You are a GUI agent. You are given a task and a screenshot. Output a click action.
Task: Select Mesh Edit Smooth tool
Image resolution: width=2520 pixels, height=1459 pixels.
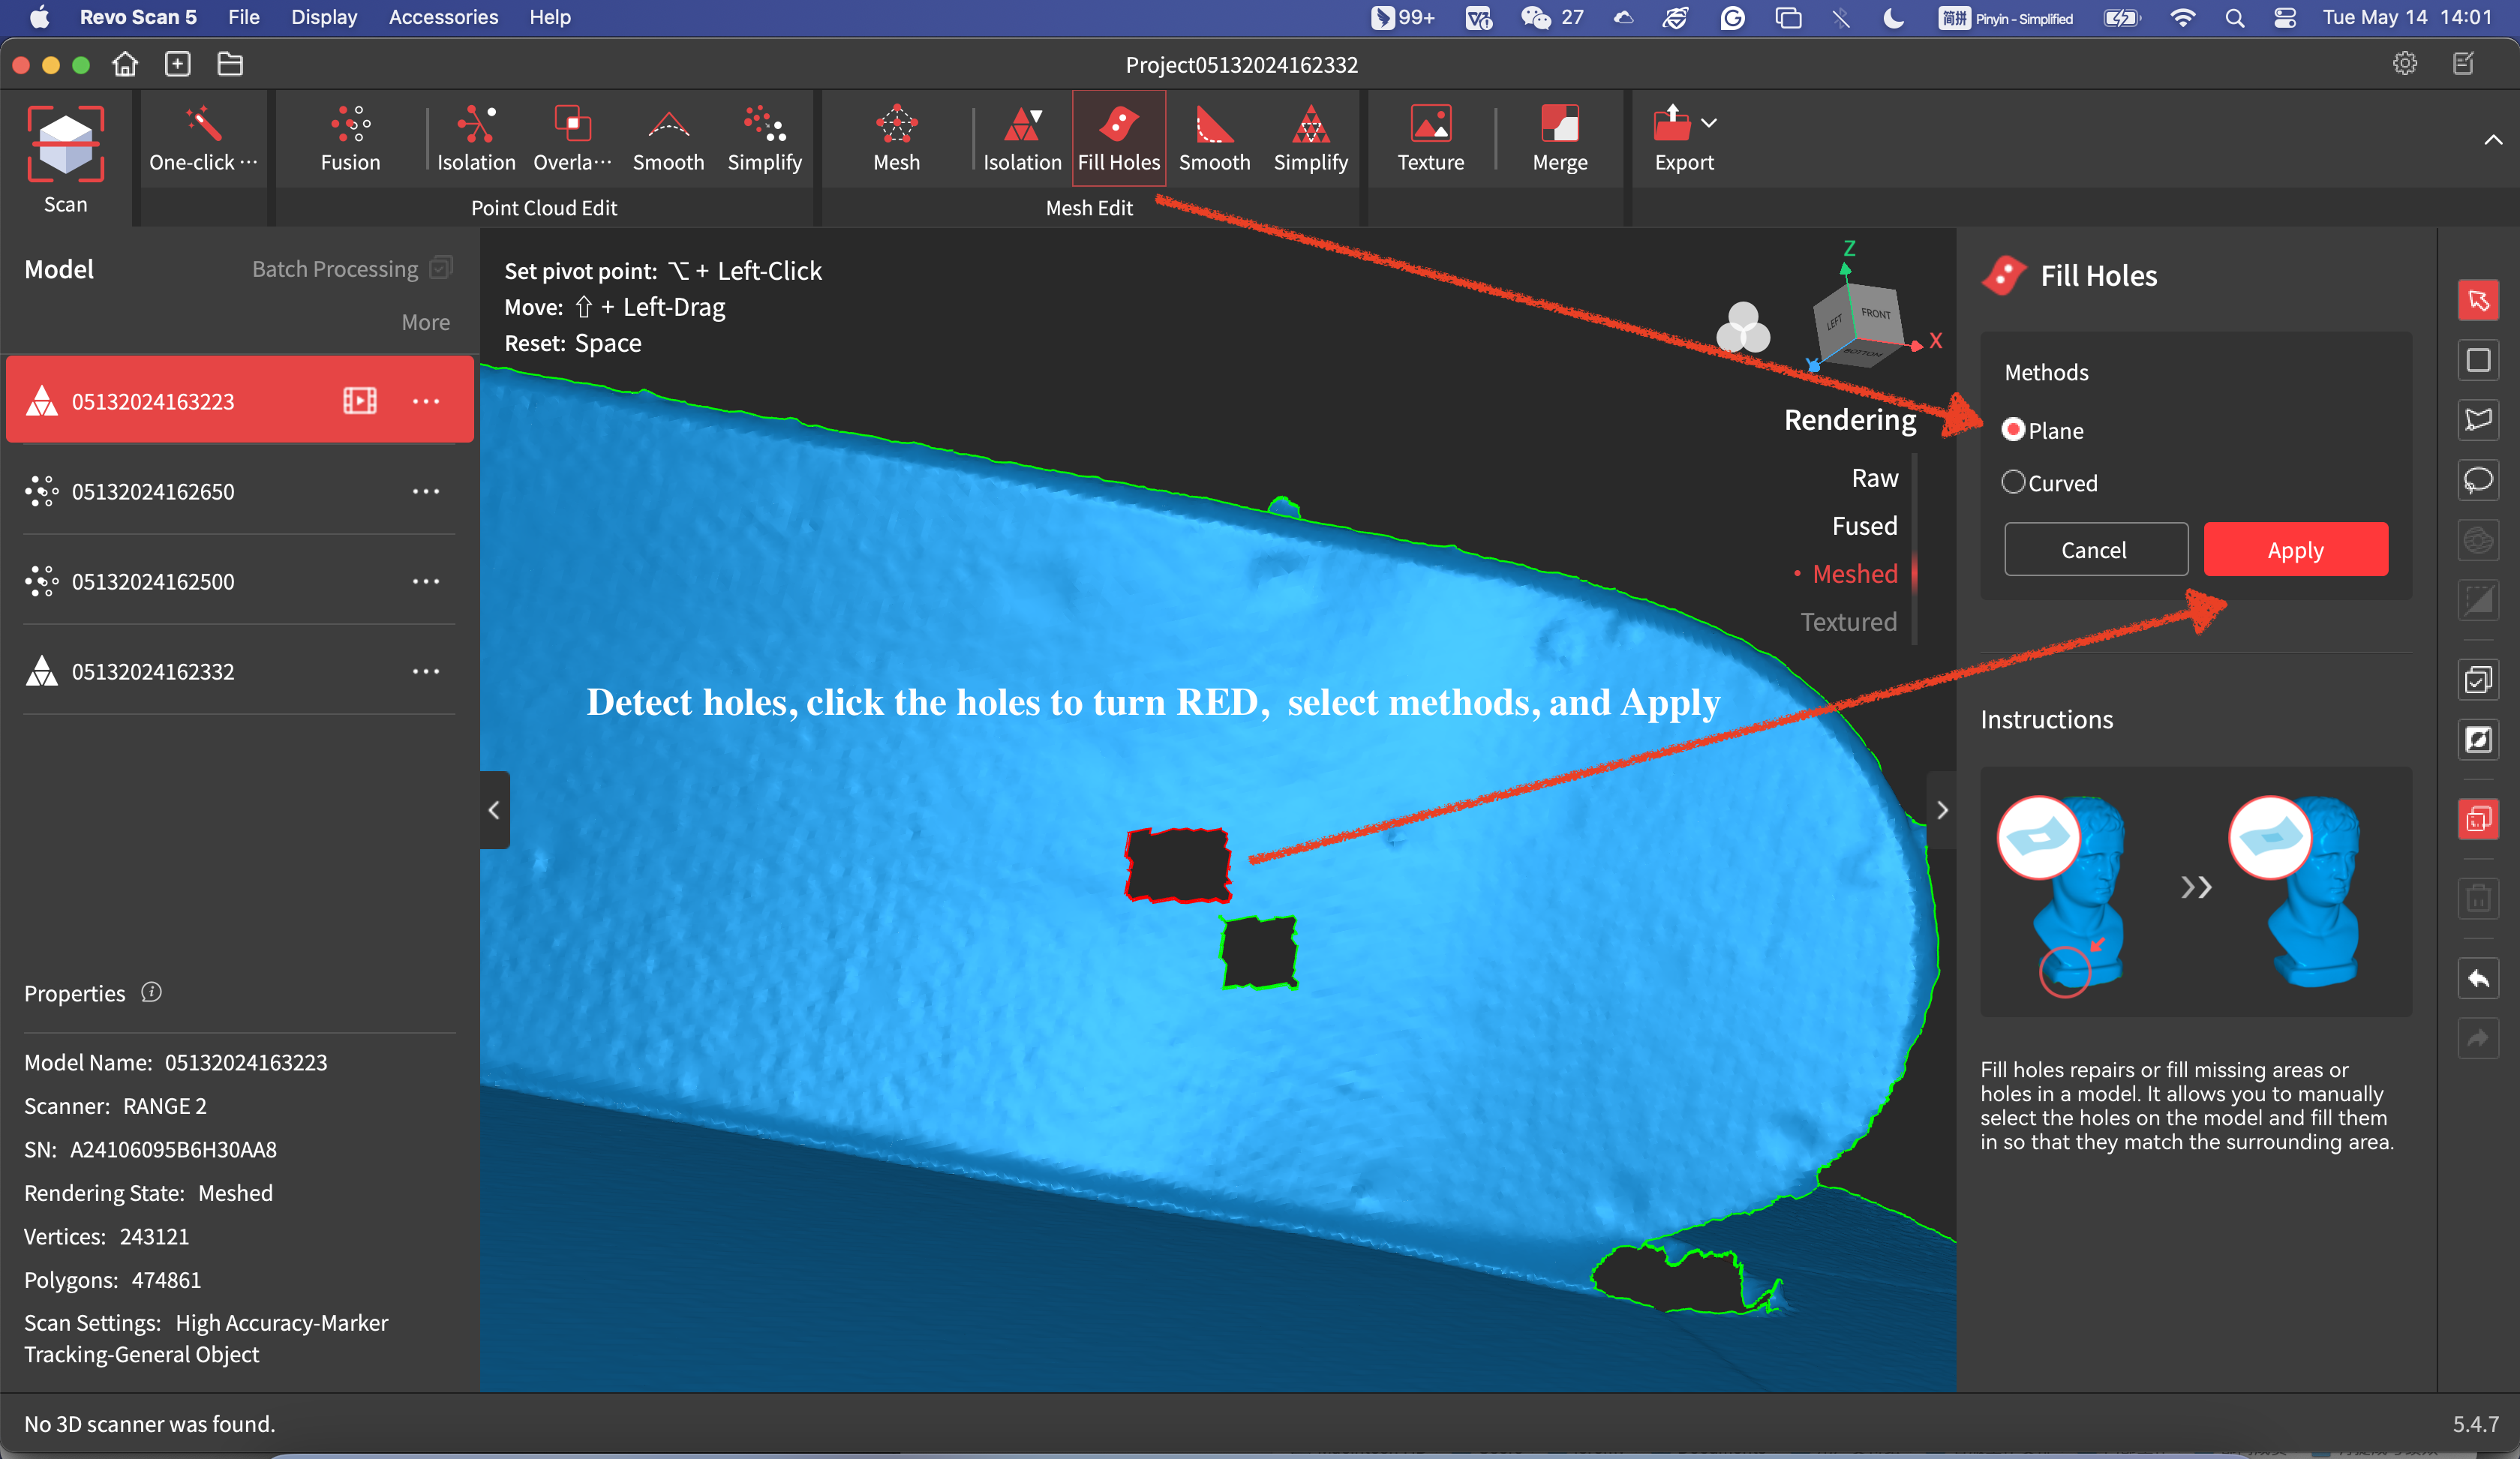(1214, 138)
